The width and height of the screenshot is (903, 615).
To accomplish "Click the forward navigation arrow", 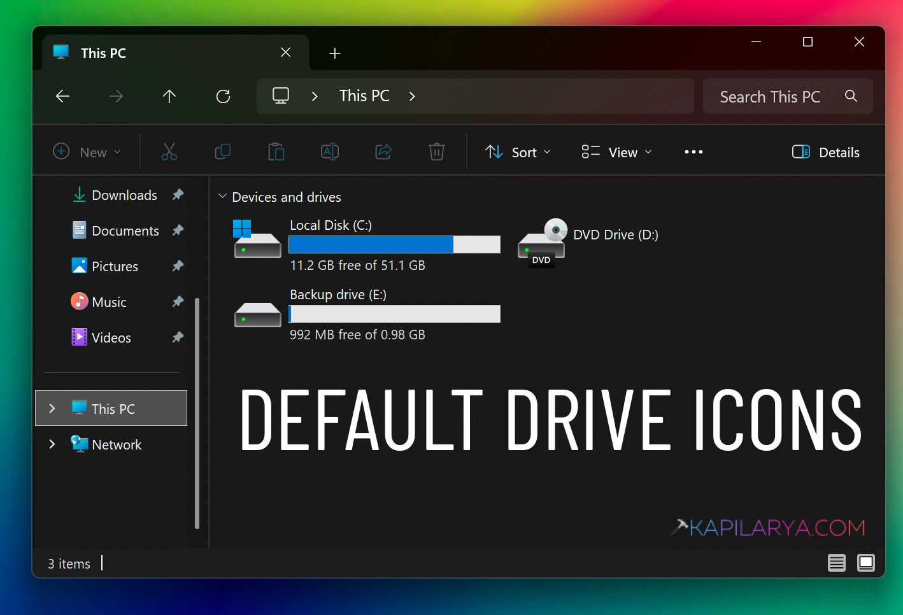I will click(x=116, y=96).
